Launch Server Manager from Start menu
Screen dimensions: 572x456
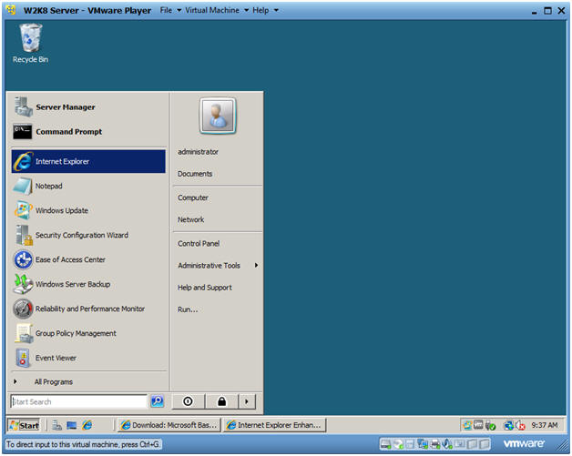click(x=88, y=107)
